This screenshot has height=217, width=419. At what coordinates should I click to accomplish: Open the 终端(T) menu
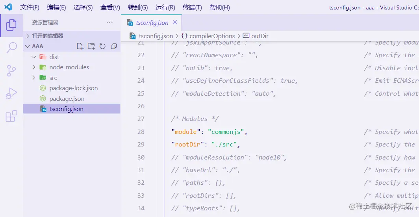[x=192, y=7]
